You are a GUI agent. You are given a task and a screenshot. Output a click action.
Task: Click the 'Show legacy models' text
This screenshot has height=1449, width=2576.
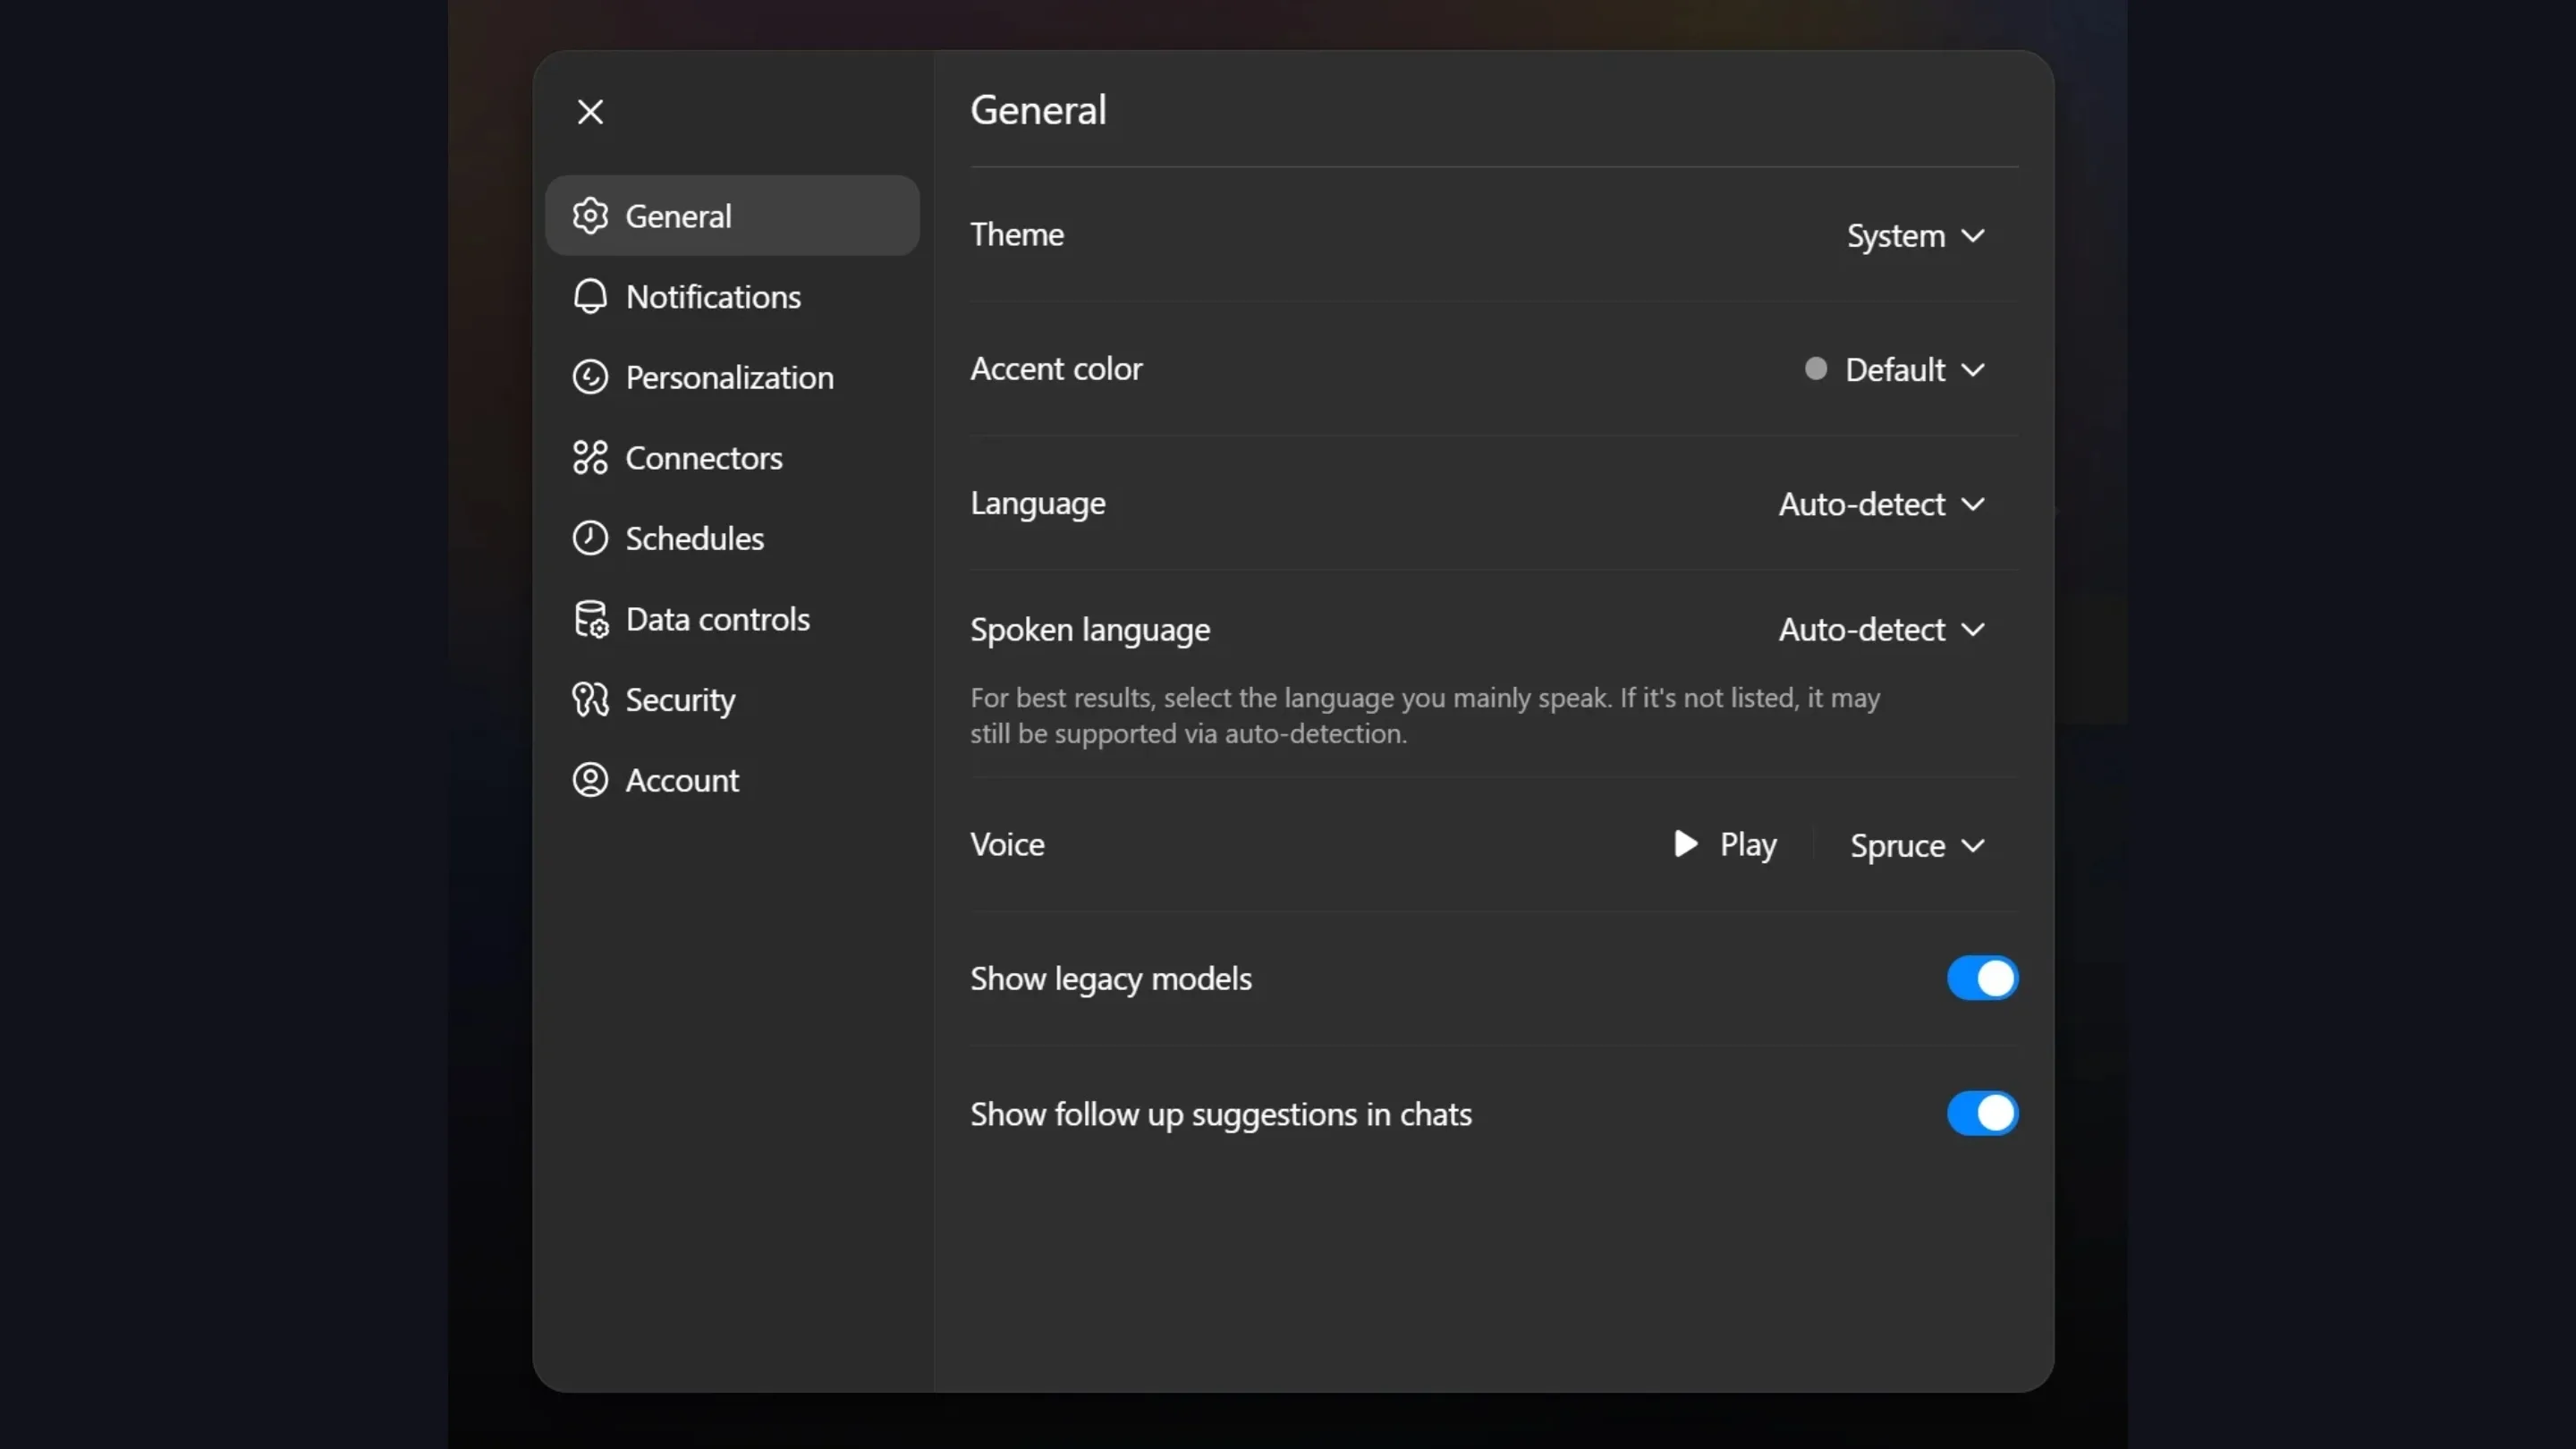[x=1111, y=979]
